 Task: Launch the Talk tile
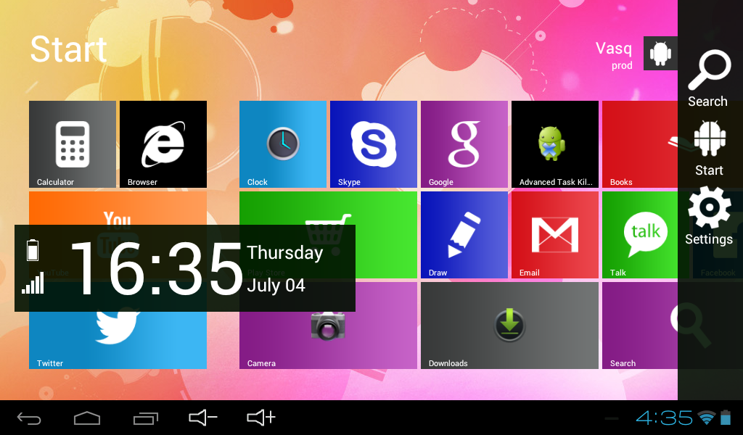[640, 235]
